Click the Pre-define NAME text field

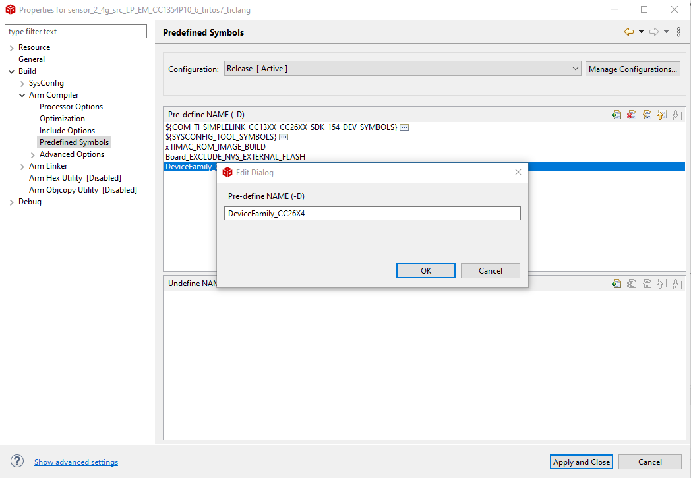372,213
